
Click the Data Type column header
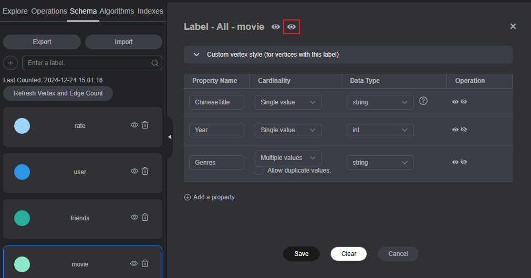pos(365,80)
